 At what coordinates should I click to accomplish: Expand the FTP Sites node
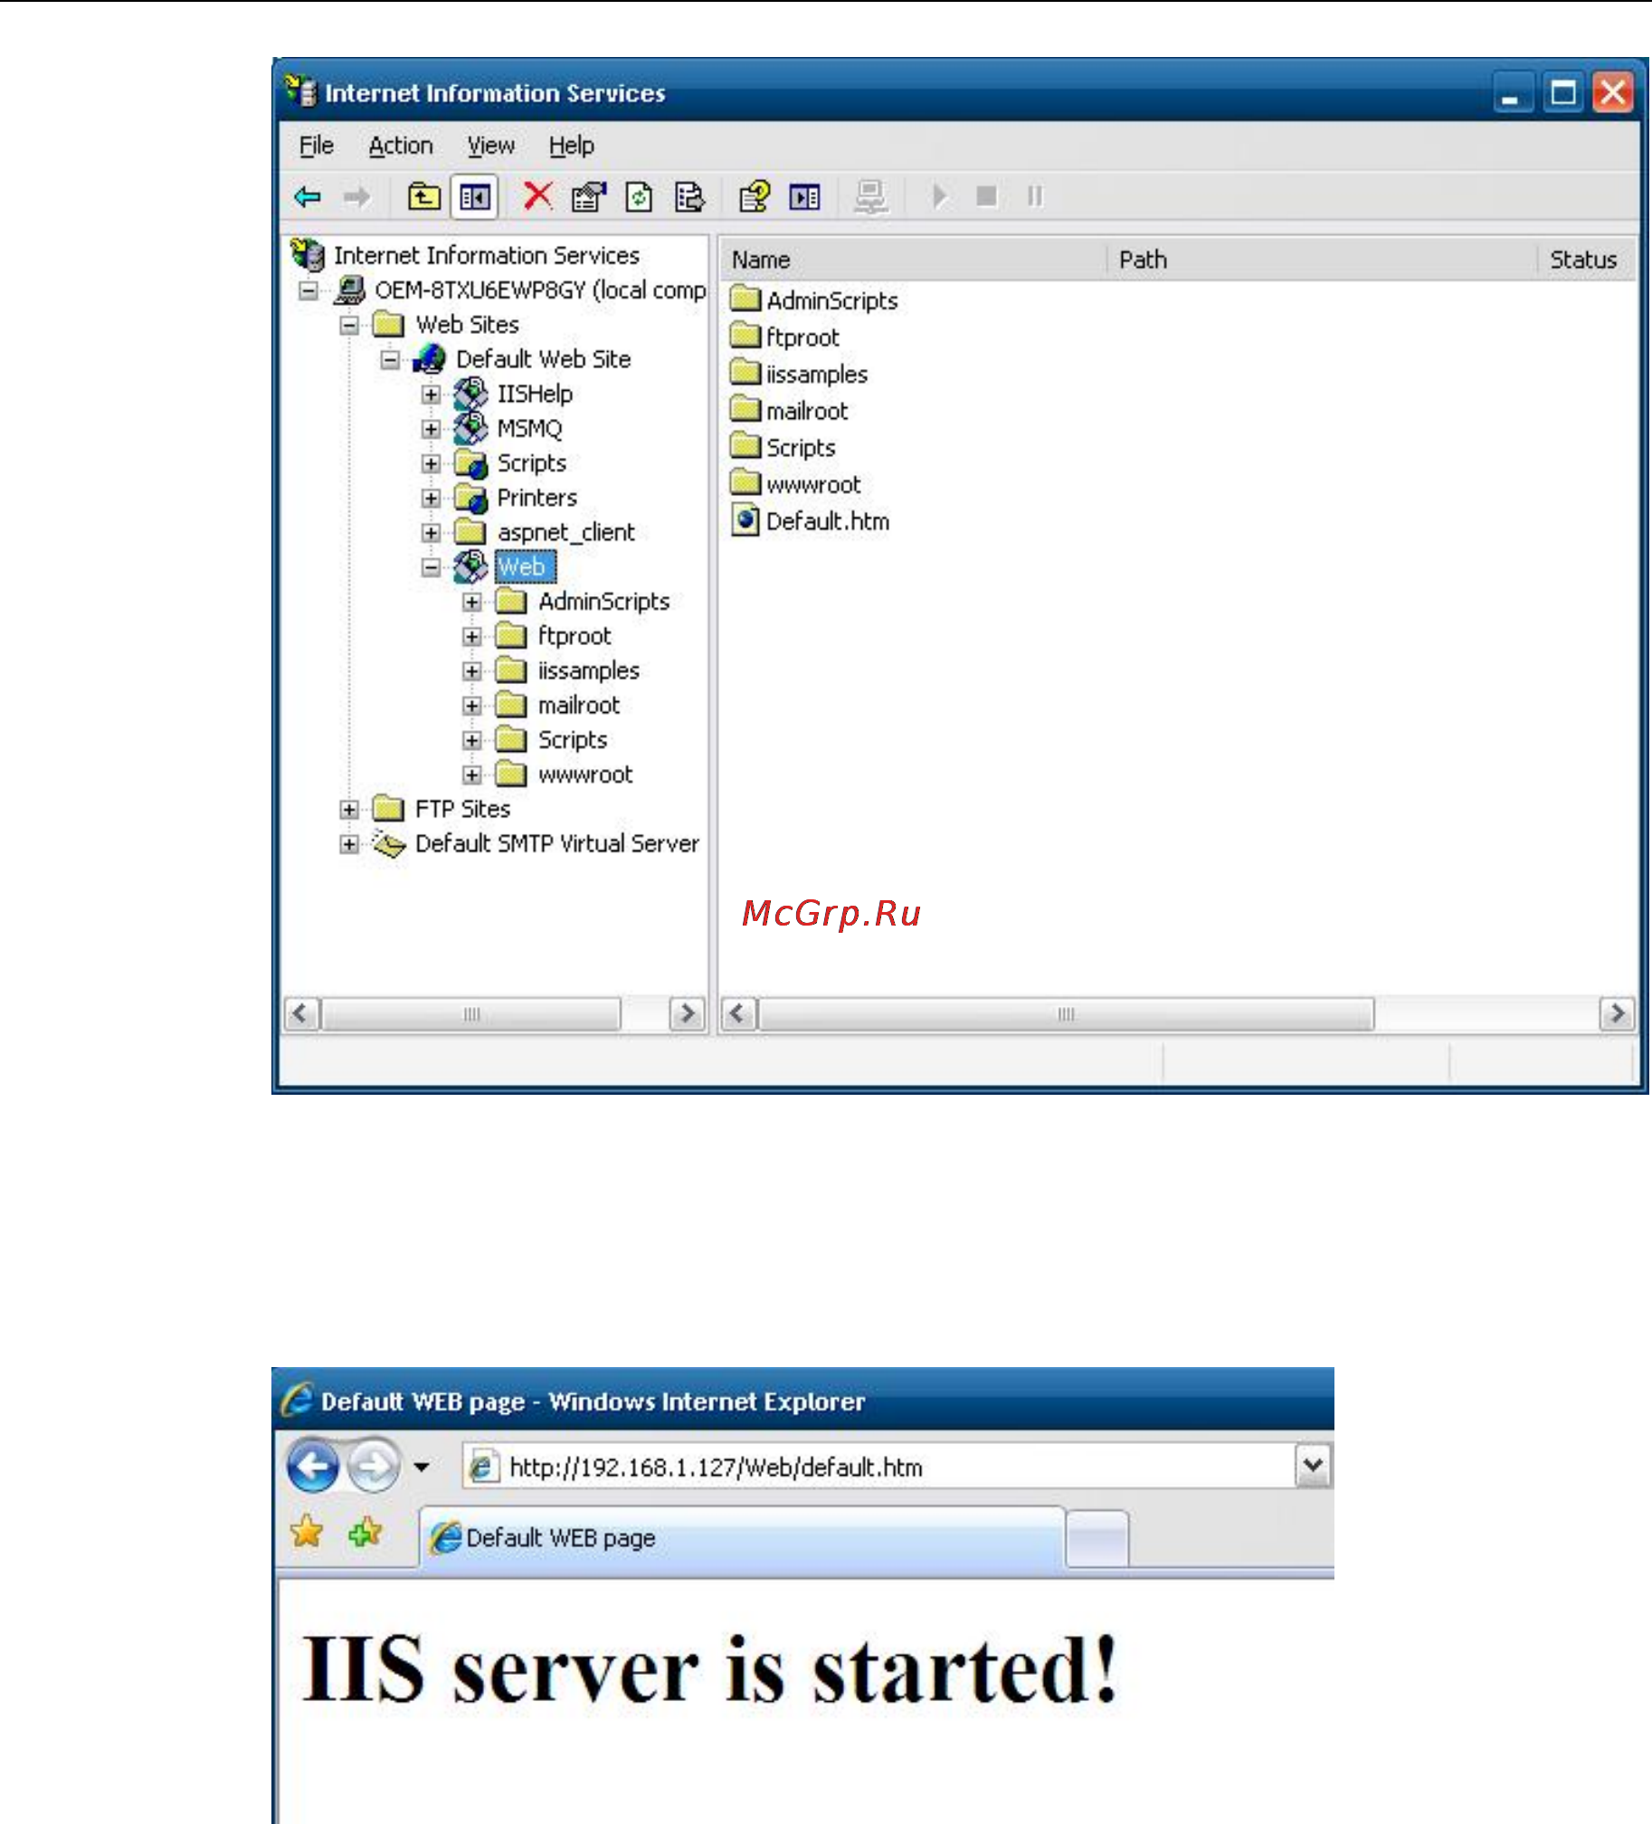pyautogui.click(x=349, y=810)
